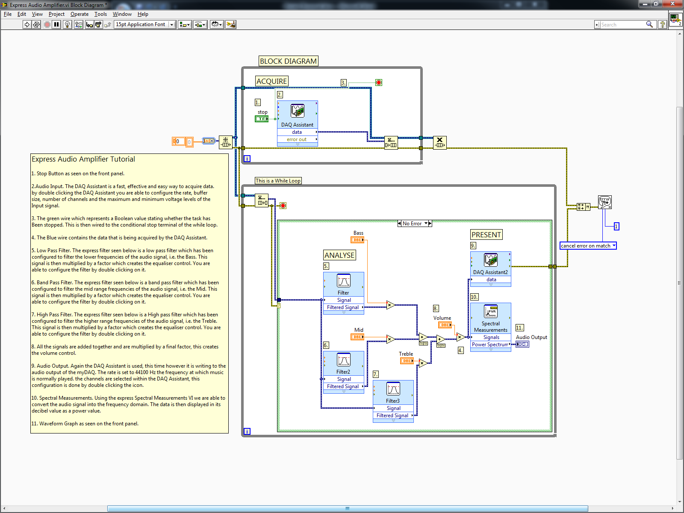Image resolution: width=684 pixels, height=513 pixels.
Task: Select the Bass DBL control terminal
Action: [x=358, y=240]
